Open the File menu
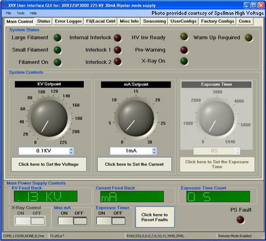 pyautogui.click(x=9, y=13)
